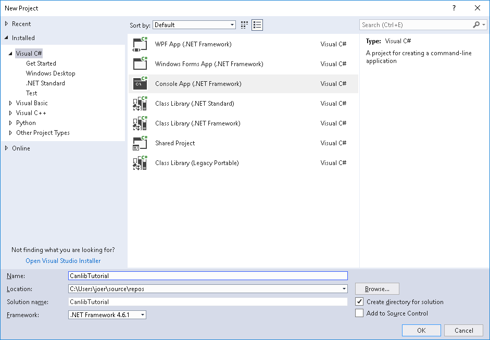
Task: Select Shared Project template name
Action: pos(174,143)
